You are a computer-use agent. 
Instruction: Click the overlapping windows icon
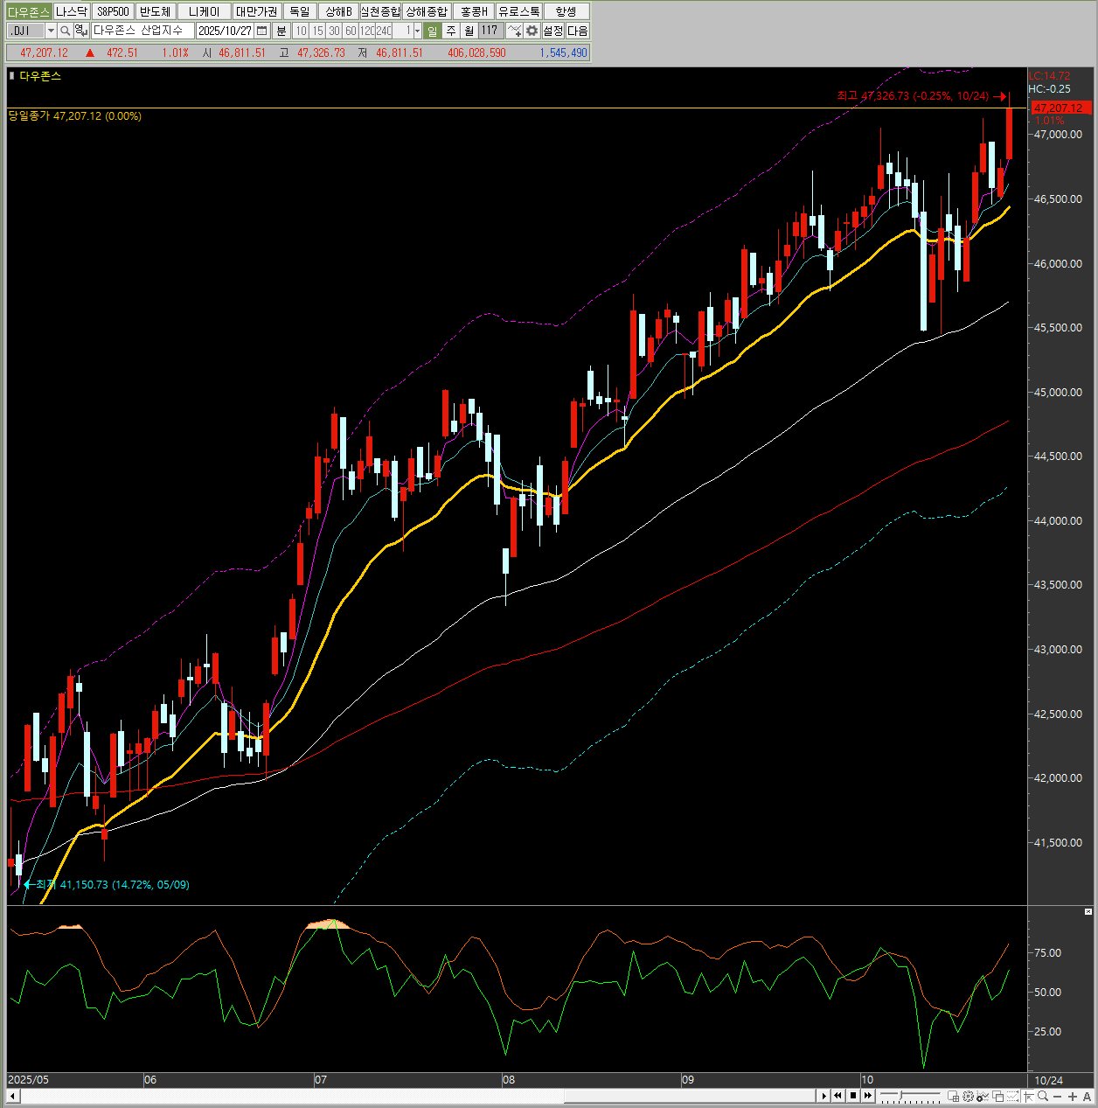click(997, 1096)
